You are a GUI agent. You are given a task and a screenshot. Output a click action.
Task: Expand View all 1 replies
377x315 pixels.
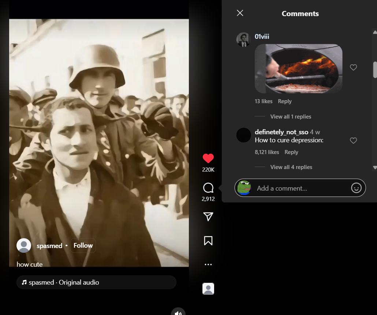(291, 117)
